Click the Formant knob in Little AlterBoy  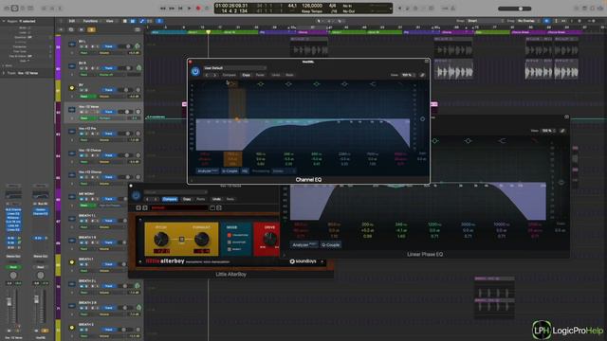pos(202,240)
